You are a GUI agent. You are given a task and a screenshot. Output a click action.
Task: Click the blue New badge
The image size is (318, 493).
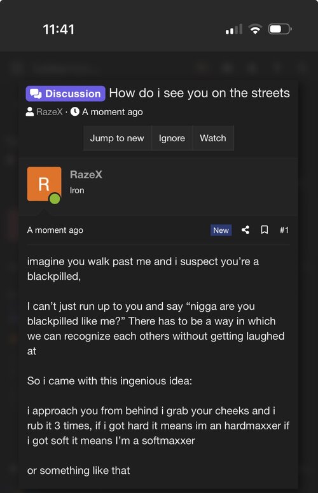click(221, 230)
